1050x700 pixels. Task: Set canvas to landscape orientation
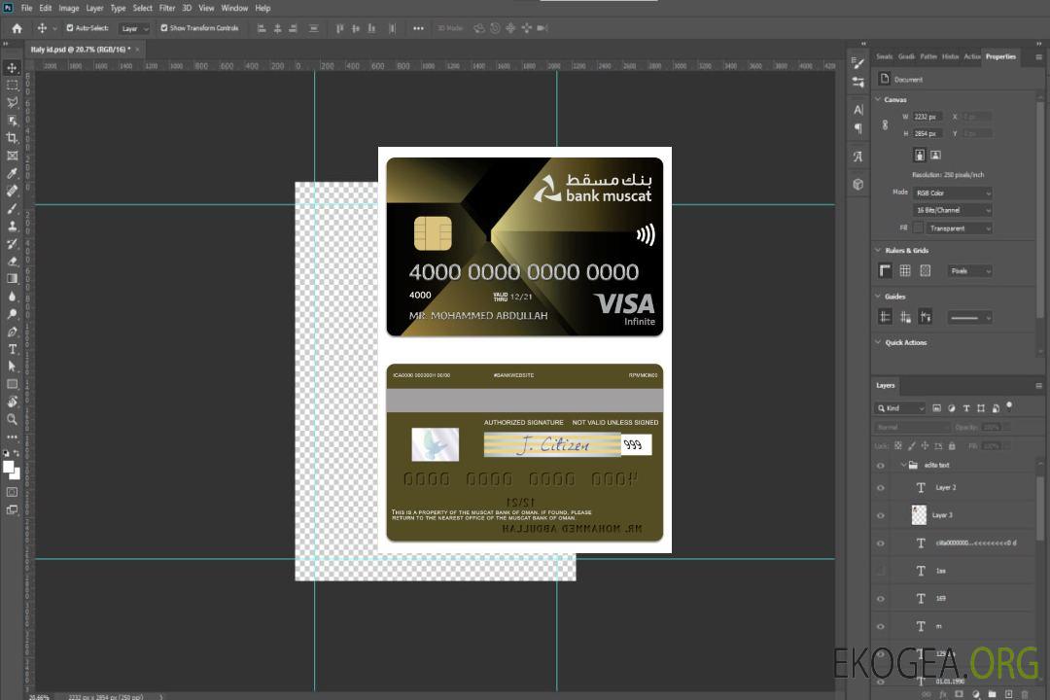pos(935,156)
